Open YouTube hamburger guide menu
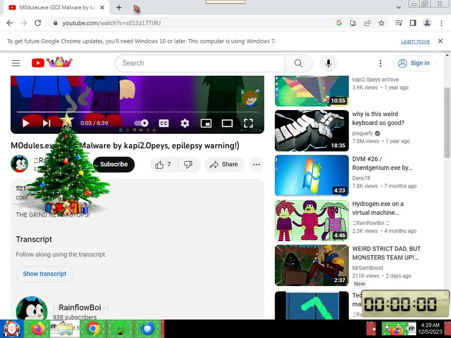This screenshot has width=451, height=338. click(x=16, y=63)
